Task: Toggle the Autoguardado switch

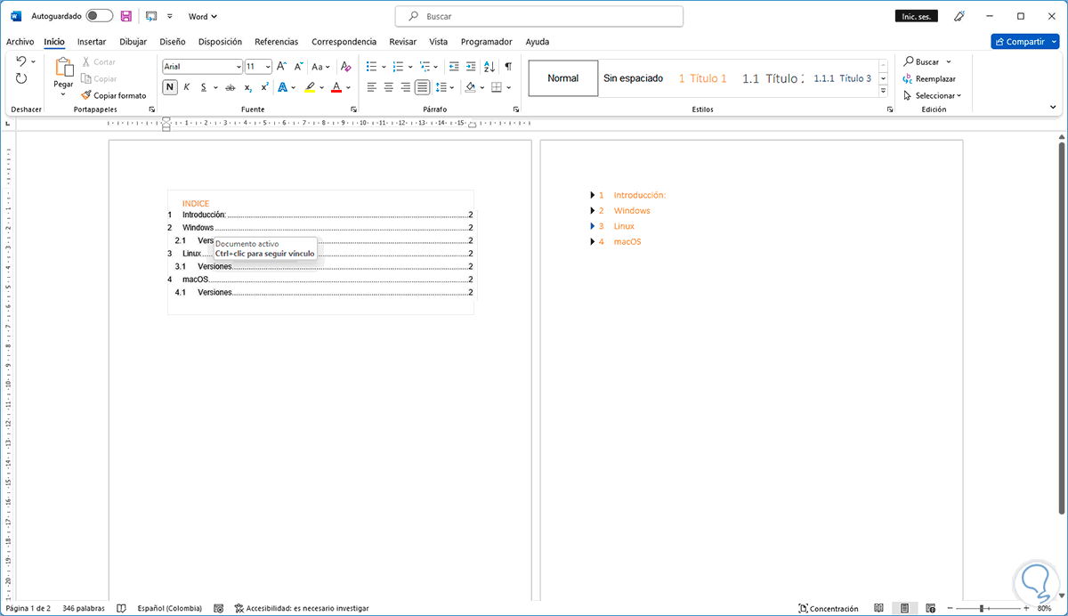Action: (100, 16)
